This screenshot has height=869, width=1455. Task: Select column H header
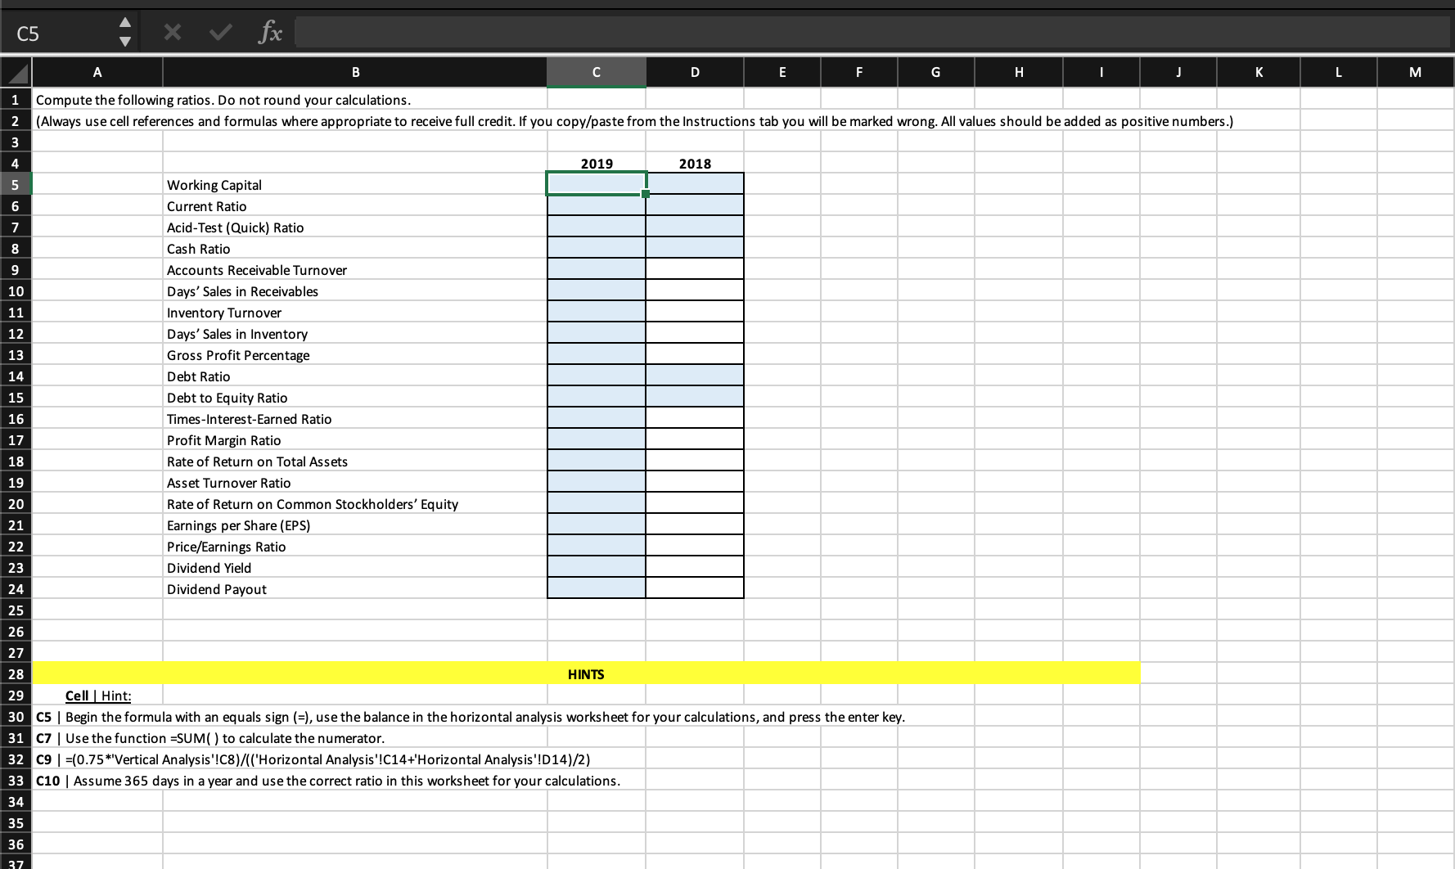pyautogui.click(x=1019, y=72)
